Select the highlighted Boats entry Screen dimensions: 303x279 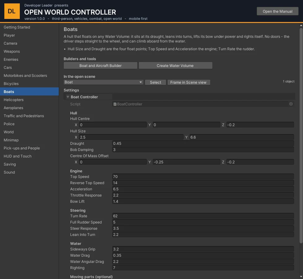(x=29, y=92)
